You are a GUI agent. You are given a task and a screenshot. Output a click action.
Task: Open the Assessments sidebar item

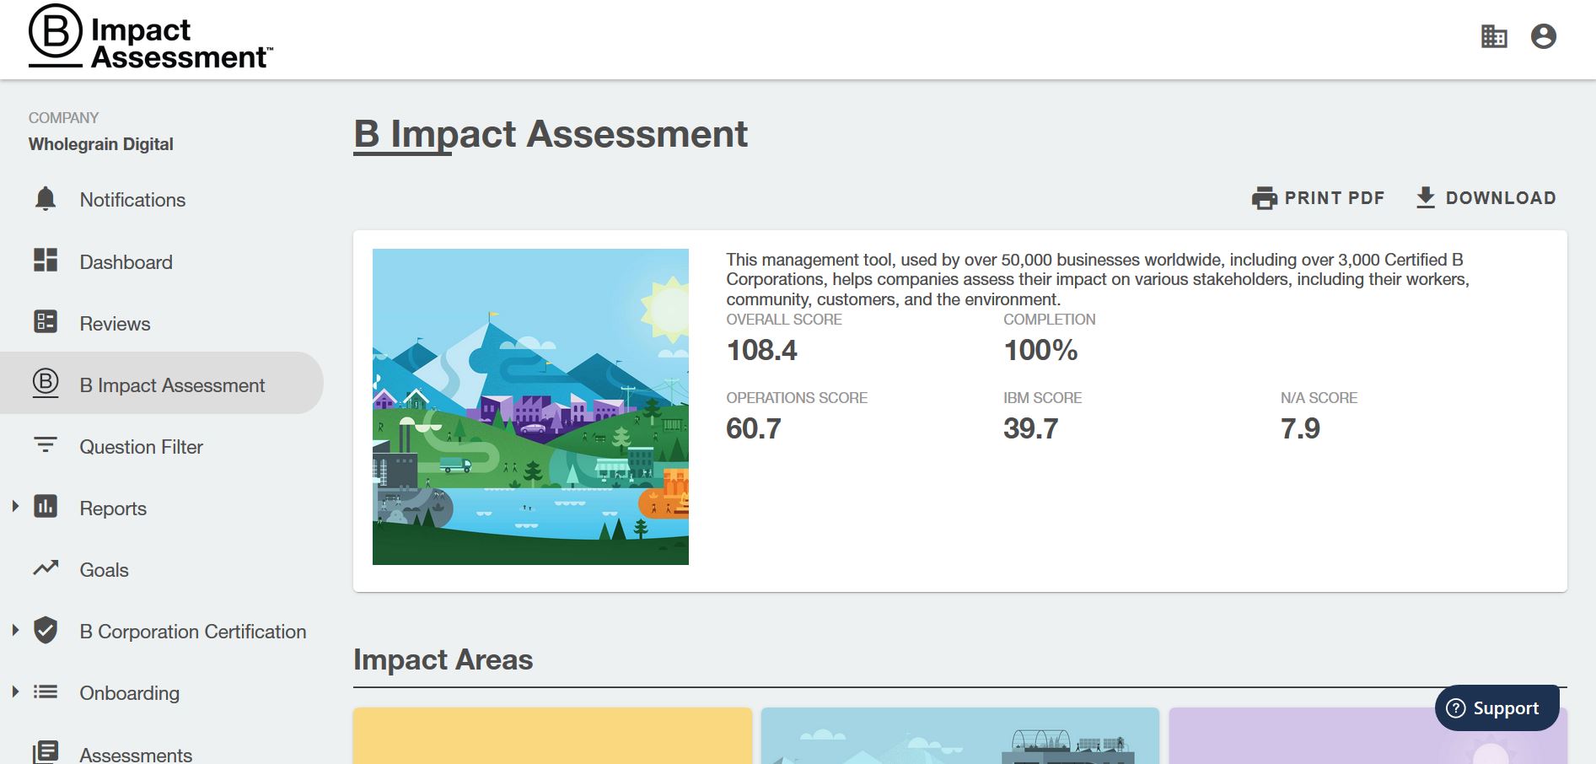pyautogui.click(x=135, y=754)
